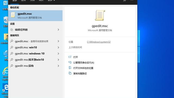Open the 更多 dropdown tab

[51, 1]
